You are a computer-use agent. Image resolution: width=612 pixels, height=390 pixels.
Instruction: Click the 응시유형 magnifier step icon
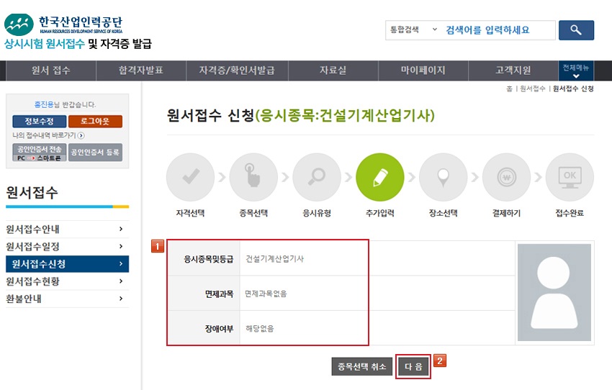pyautogui.click(x=316, y=177)
